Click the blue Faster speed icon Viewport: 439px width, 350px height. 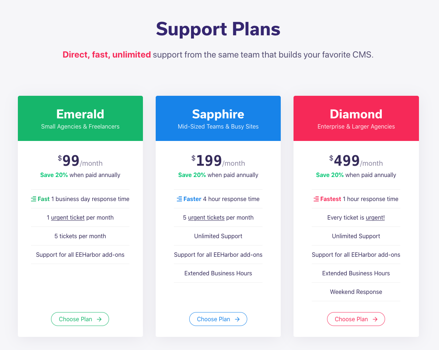(x=179, y=199)
